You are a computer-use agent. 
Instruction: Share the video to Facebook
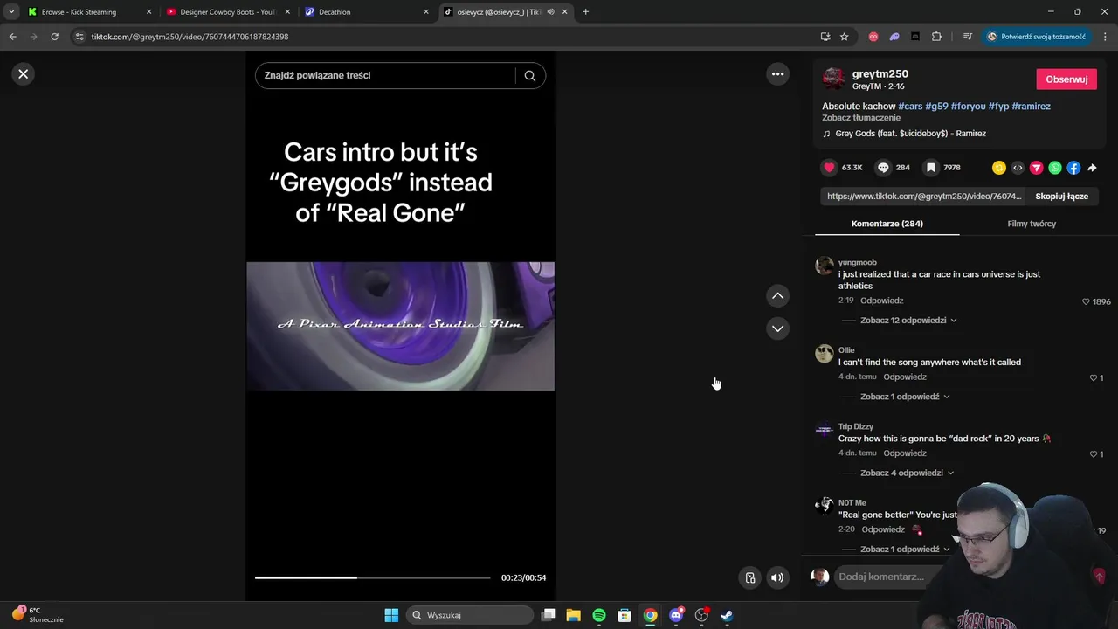[1073, 168]
